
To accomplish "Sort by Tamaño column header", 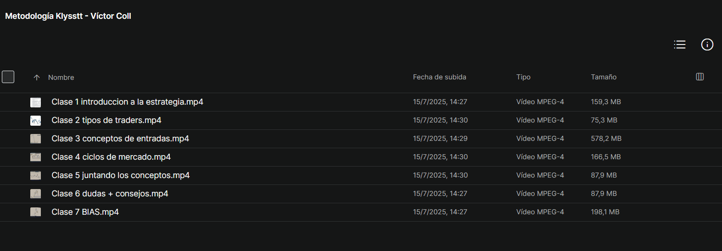I will tap(604, 77).
